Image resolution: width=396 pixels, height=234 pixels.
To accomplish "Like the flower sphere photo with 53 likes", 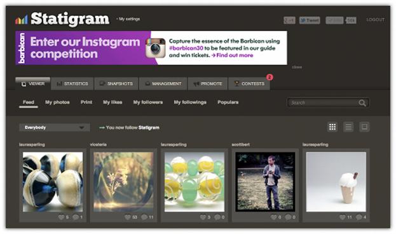I will 128,217.
